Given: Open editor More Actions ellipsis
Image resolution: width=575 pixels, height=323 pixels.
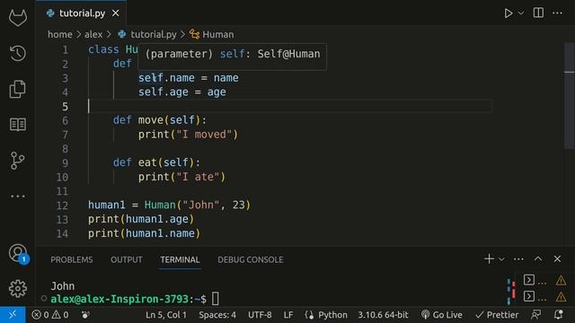Looking at the screenshot, I should (x=557, y=13).
